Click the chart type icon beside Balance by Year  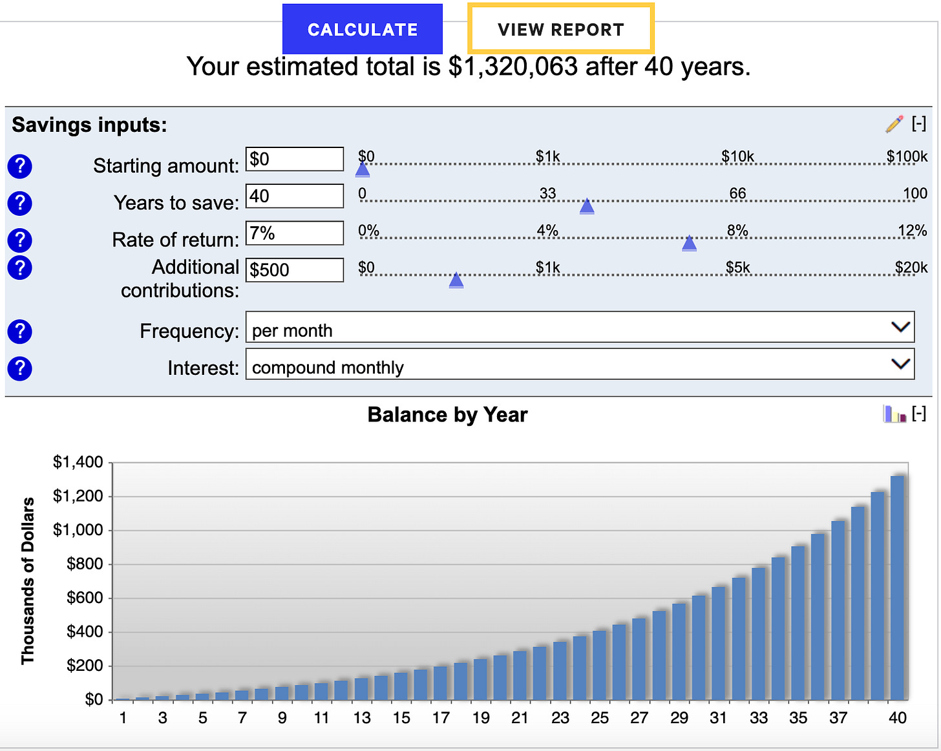pos(895,414)
